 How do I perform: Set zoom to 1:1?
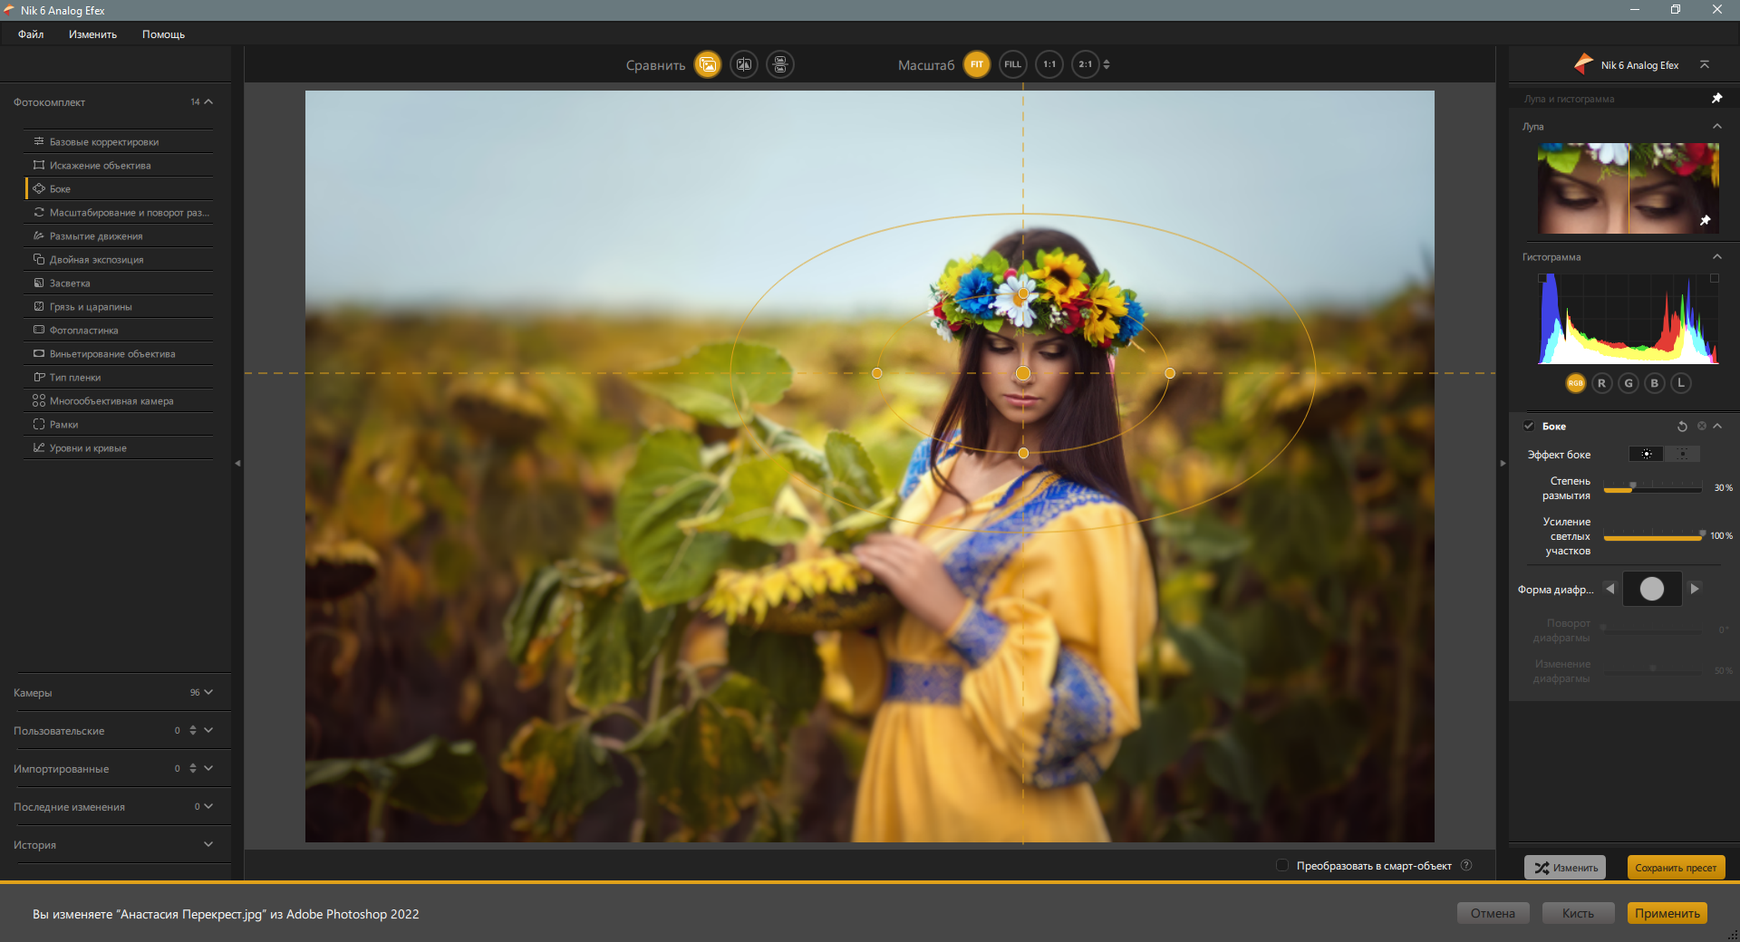[1049, 64]
